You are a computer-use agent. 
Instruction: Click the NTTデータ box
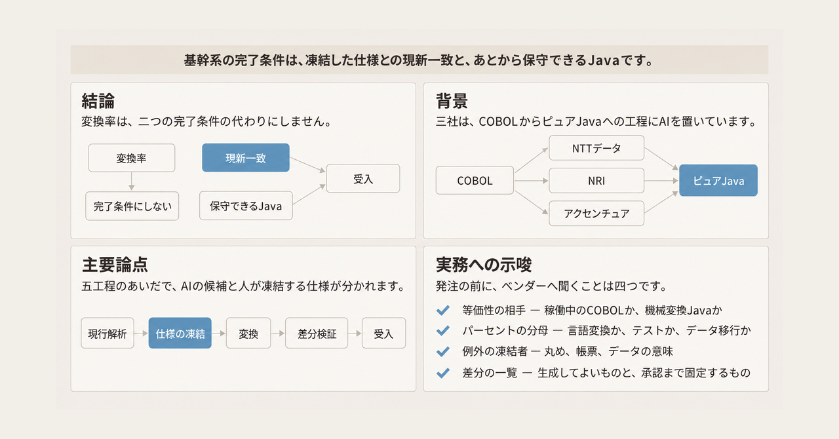tap(596, 149)
